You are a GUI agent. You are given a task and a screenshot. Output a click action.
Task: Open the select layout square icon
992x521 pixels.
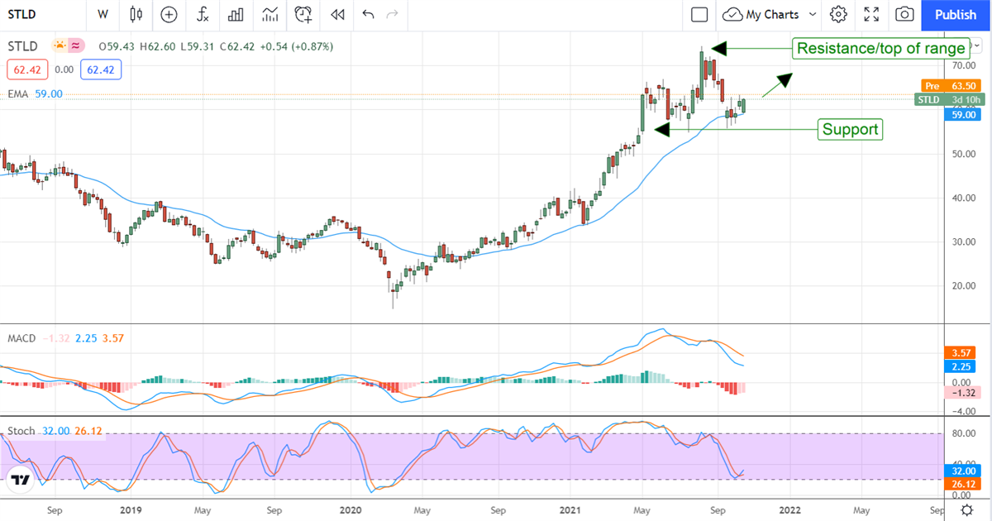click(x=699, y=14)
